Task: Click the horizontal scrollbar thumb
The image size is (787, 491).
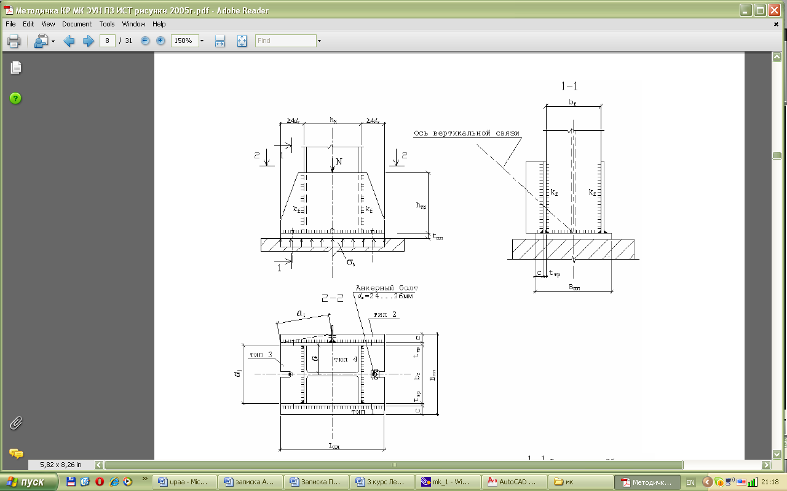Action: [393, 465]
